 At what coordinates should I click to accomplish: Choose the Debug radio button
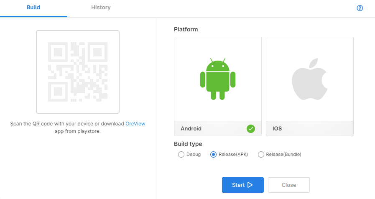(181, 155)
